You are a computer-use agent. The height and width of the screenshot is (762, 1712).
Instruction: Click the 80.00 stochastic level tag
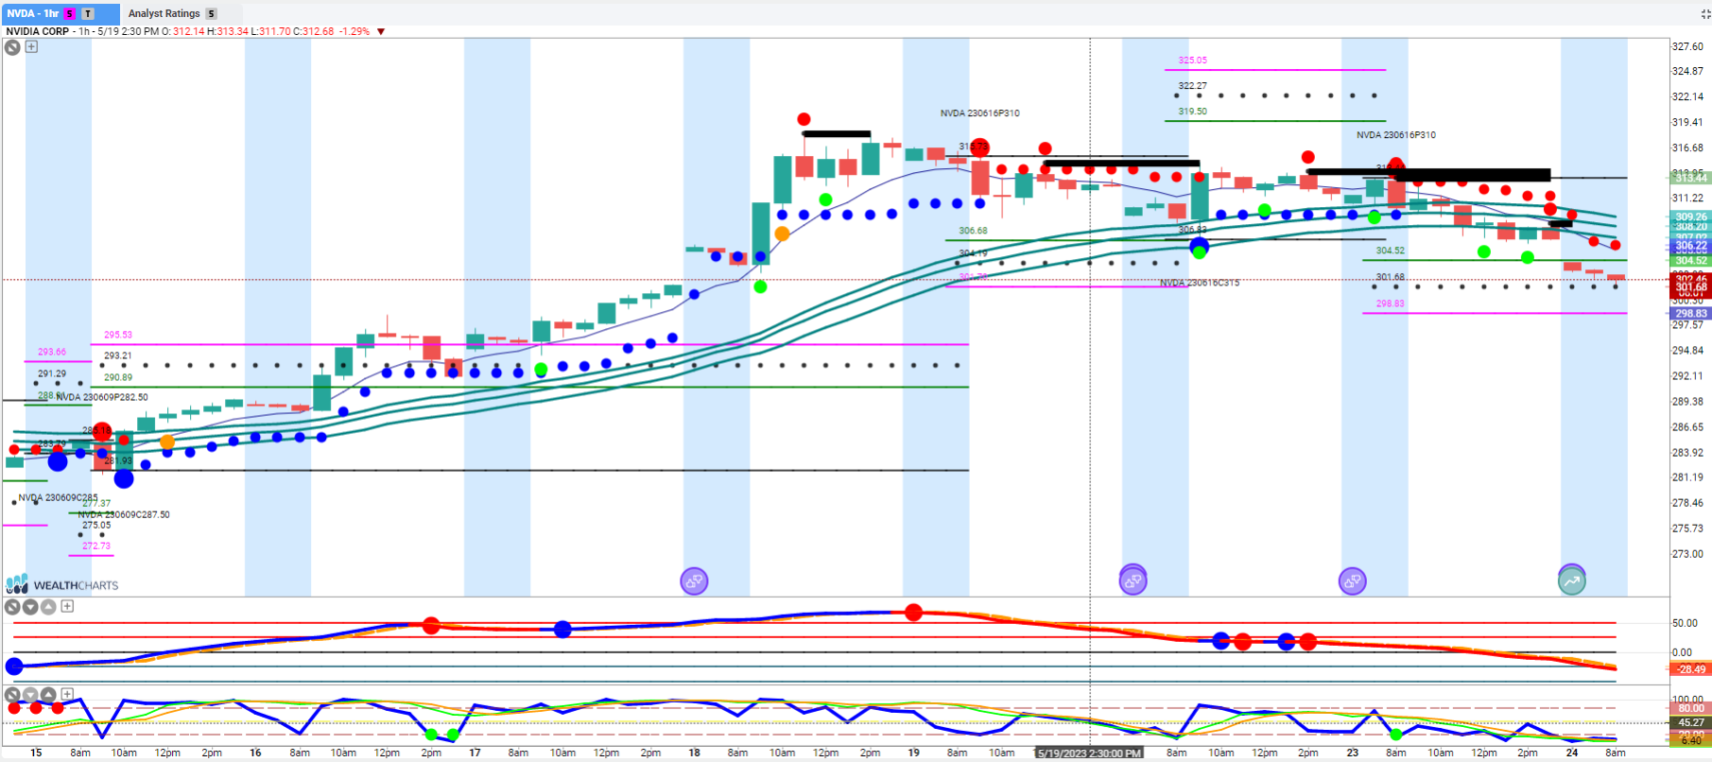coord(1691,708)
